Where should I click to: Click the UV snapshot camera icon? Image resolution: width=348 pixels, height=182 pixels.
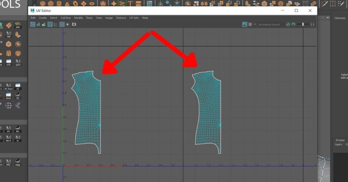click(74, 24)
